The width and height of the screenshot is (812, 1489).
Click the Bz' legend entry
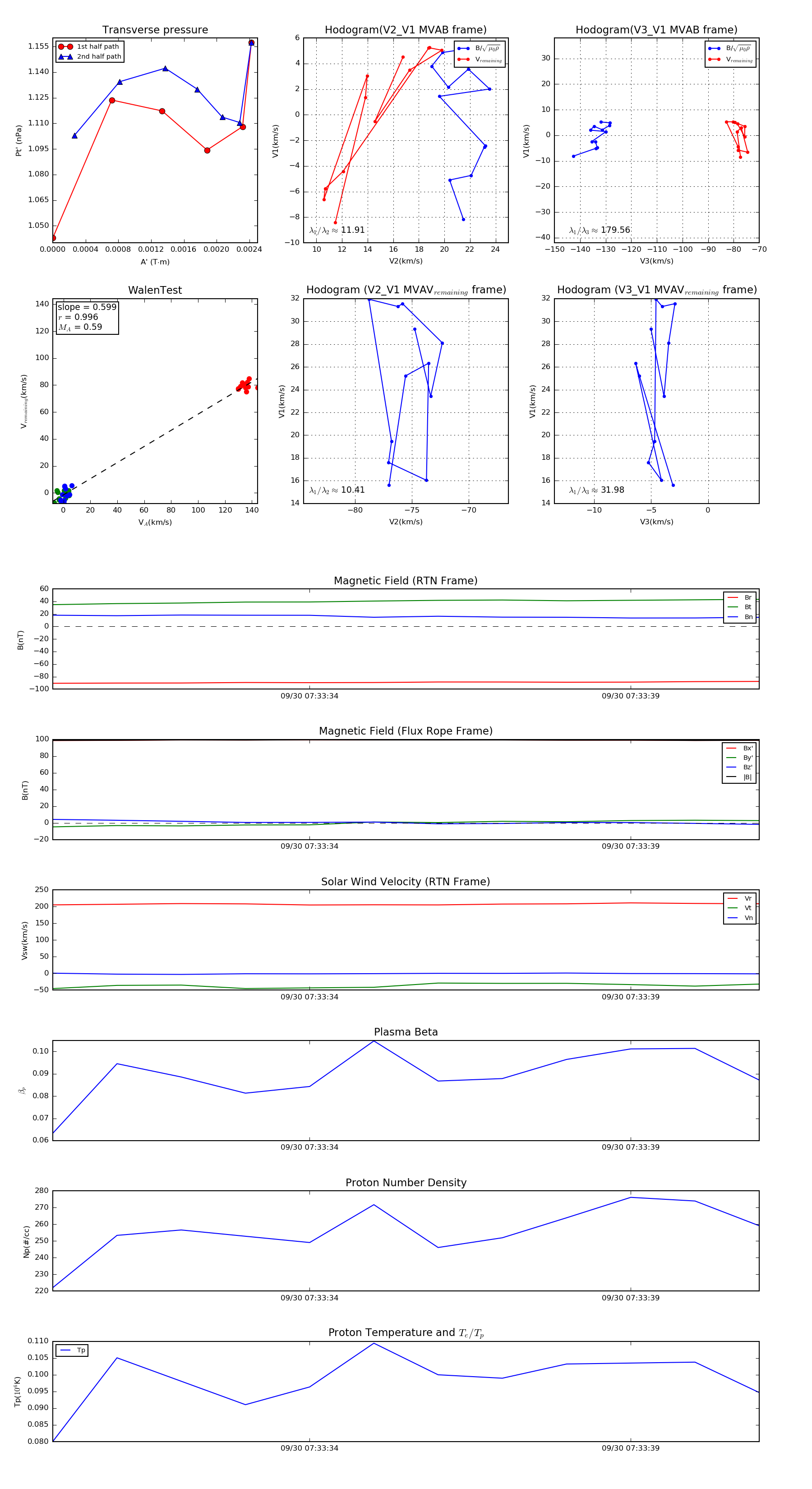click(739, 768)
